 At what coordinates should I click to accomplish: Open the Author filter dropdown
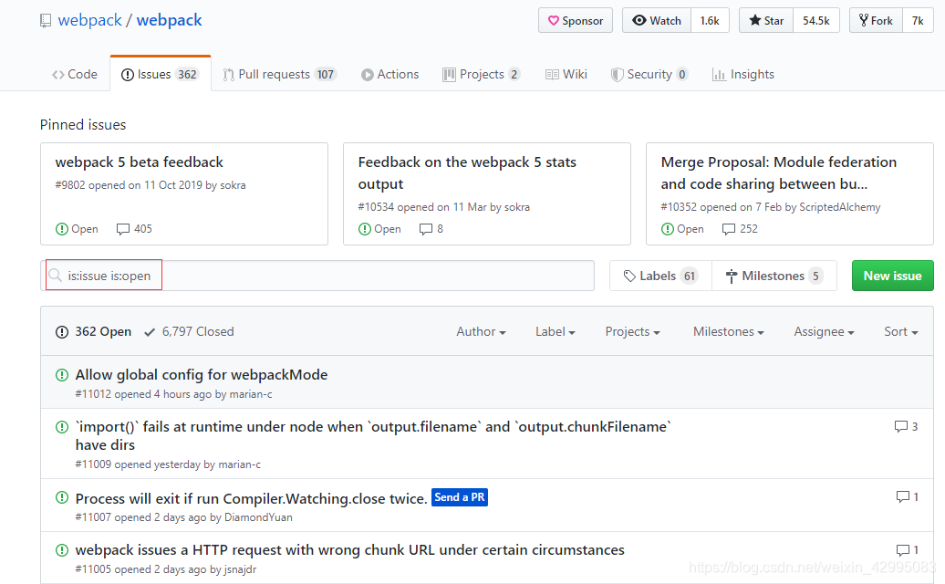[x=481, y=331]
